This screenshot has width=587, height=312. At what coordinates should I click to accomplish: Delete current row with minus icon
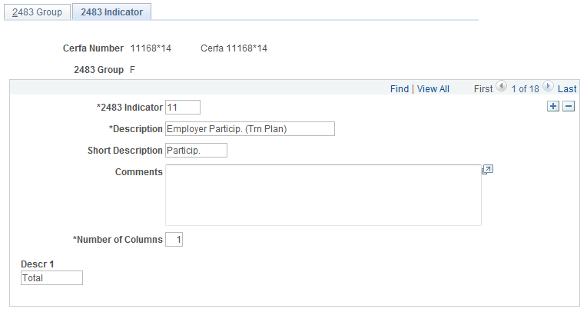[x=569, y=106]
